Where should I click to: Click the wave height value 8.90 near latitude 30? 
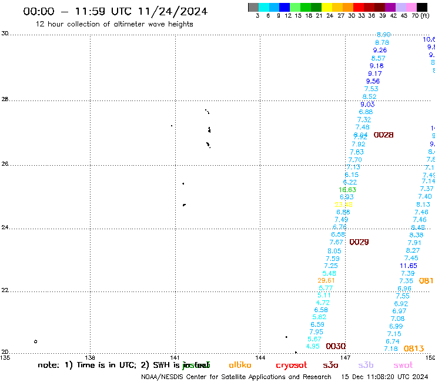point(384,35)
